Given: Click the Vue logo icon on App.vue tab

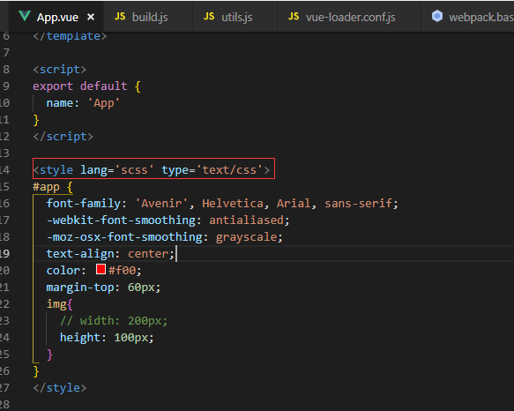Looking at the screenshot, I should [25, 16].
